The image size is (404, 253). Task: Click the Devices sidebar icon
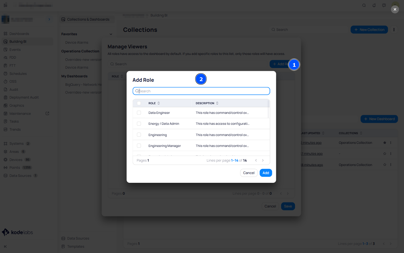pyautogui.click(x=6, y=160)
